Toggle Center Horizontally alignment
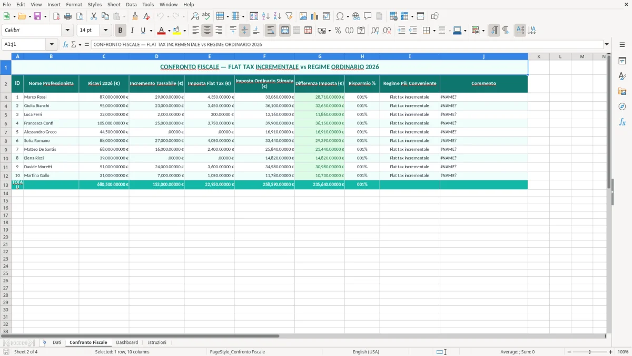Screen dimensions: 632x356 coord(208,31)
